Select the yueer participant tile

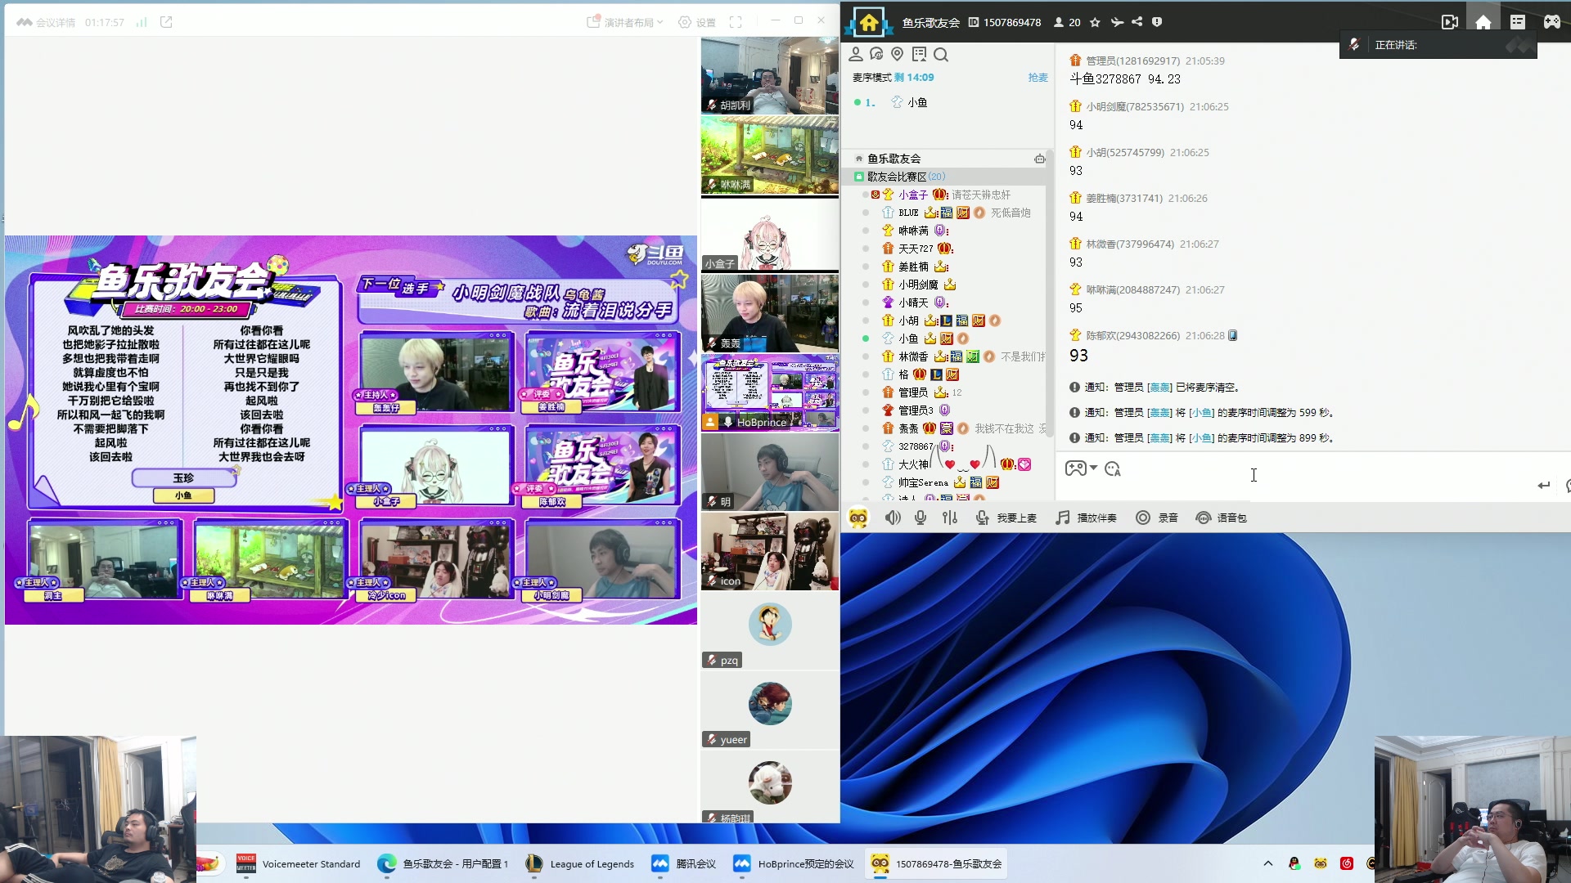(769, 710)
